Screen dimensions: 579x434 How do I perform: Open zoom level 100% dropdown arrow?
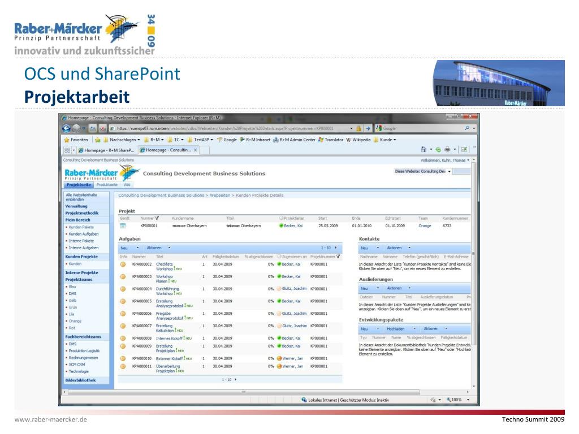tap(468, 400)
